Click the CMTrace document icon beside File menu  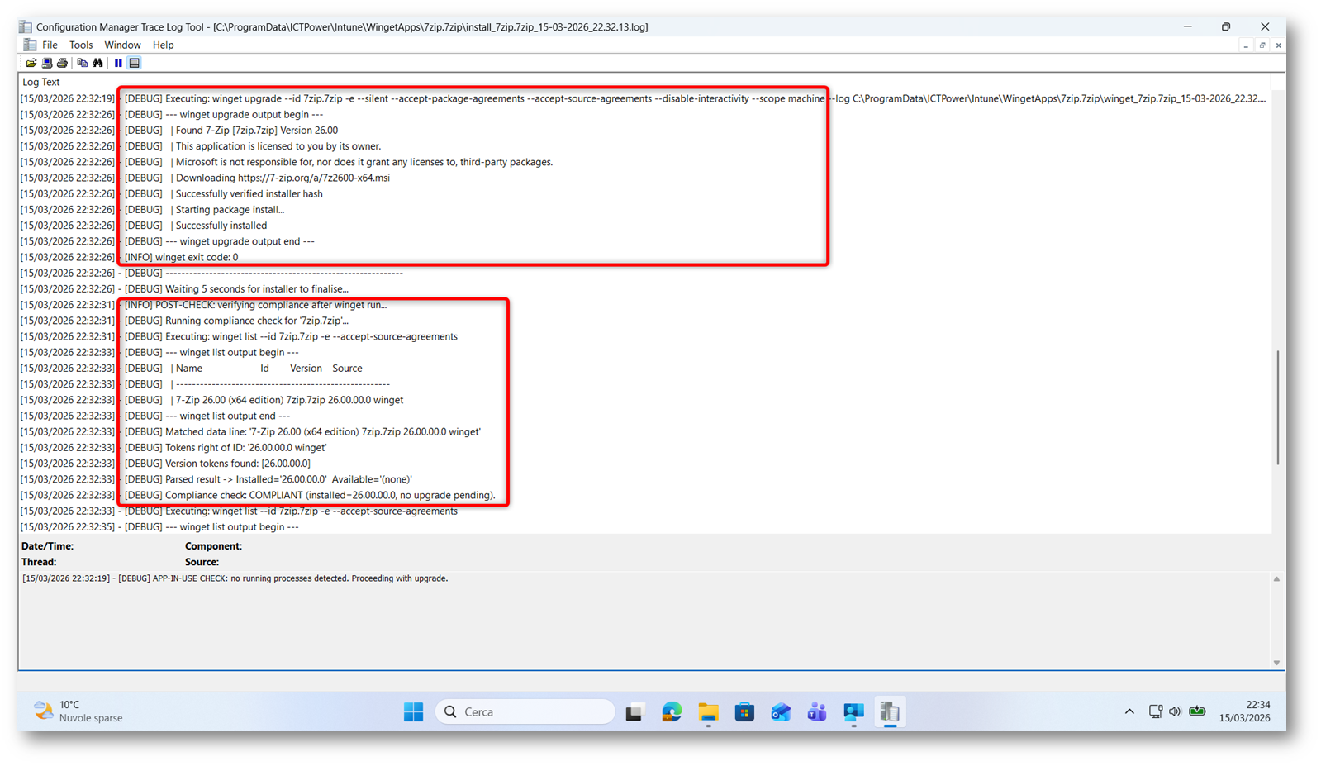30,45
